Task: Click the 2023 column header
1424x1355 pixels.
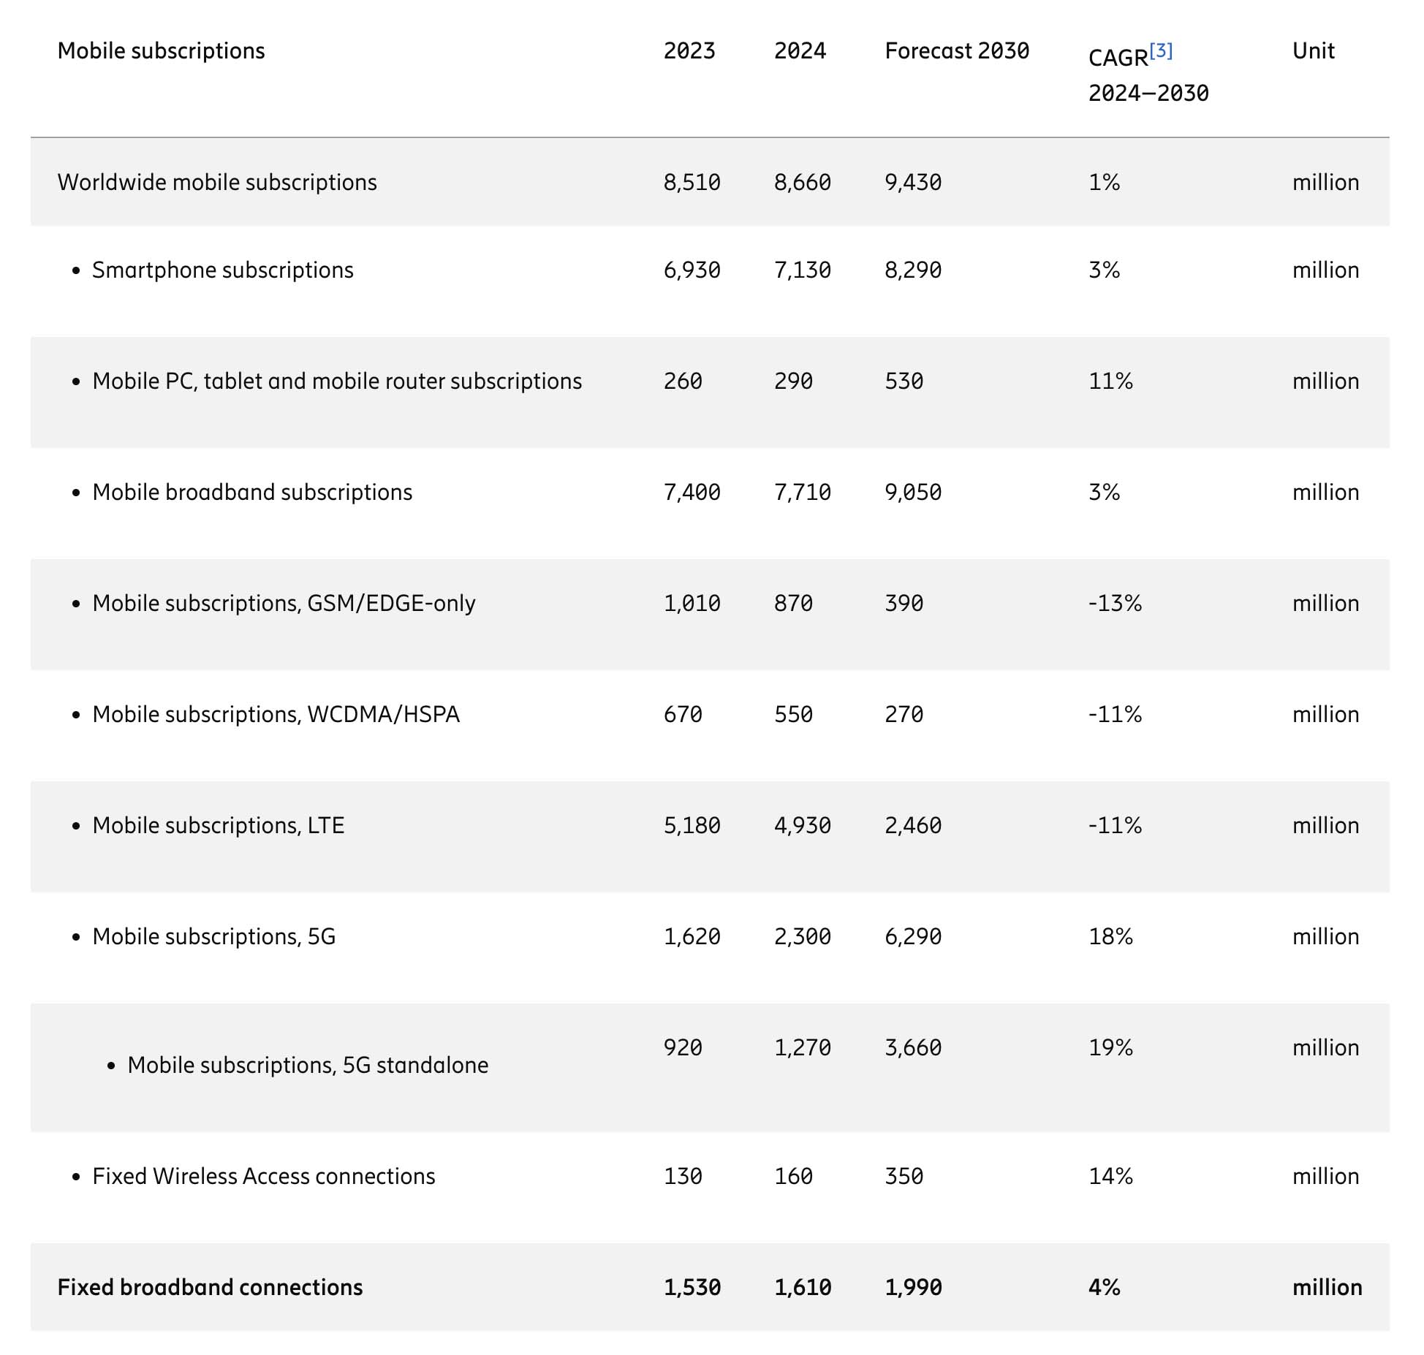Action: point(689,50)
